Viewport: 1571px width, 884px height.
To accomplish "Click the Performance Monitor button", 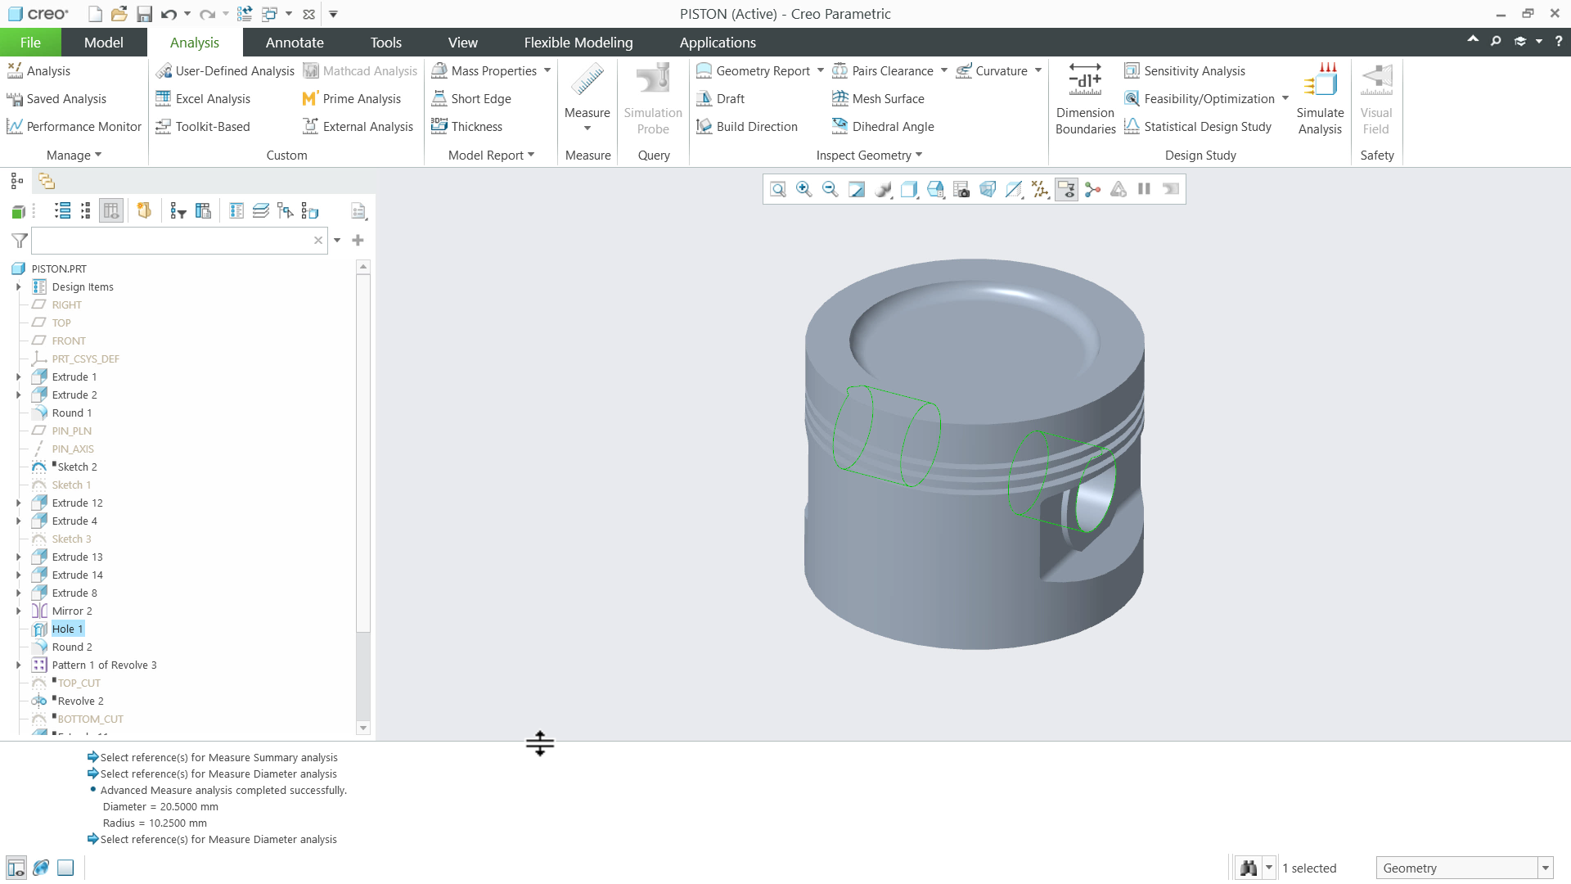I will (74, 126).
